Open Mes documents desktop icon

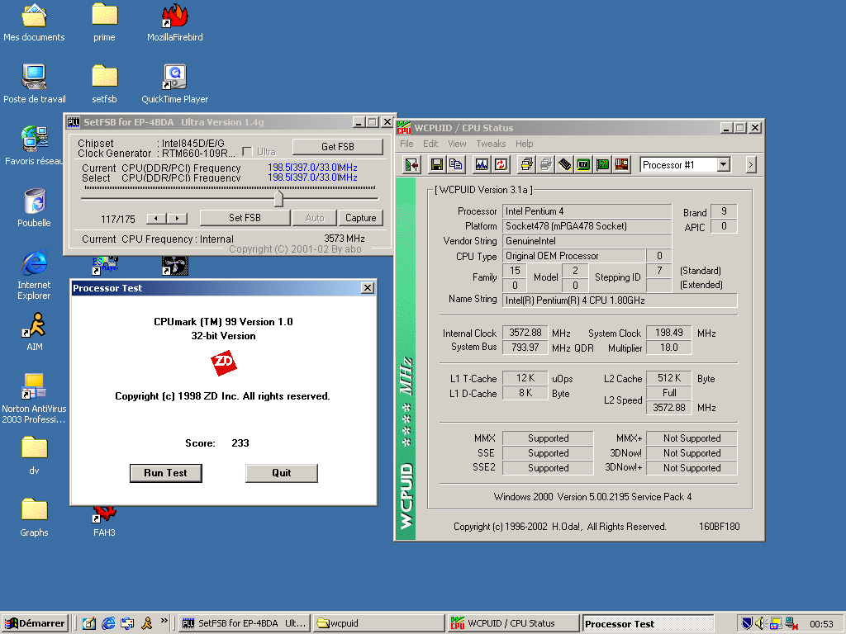(x=34, y=22)
